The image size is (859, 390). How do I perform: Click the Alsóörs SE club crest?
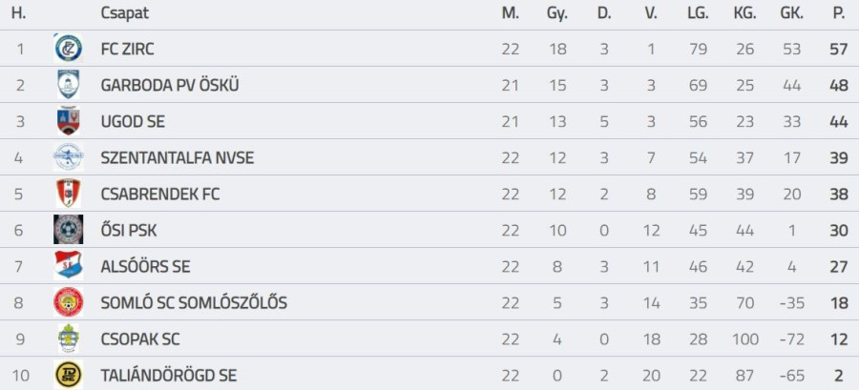[x=68, y=266]
